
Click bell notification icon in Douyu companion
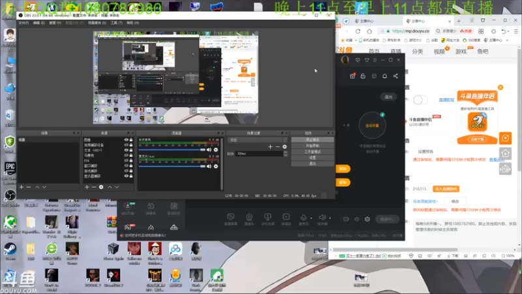(384, 76)
